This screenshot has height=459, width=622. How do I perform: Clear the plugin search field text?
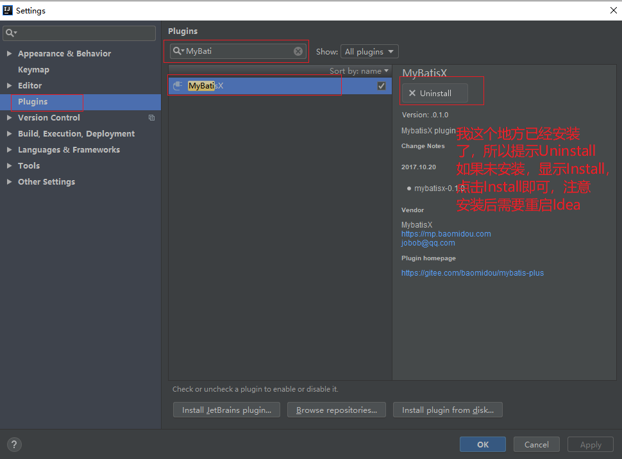298,51
